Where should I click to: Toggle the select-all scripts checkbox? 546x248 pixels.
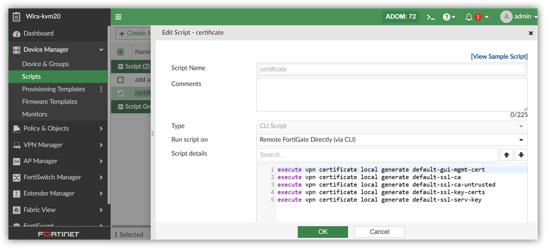pos(121,52)
